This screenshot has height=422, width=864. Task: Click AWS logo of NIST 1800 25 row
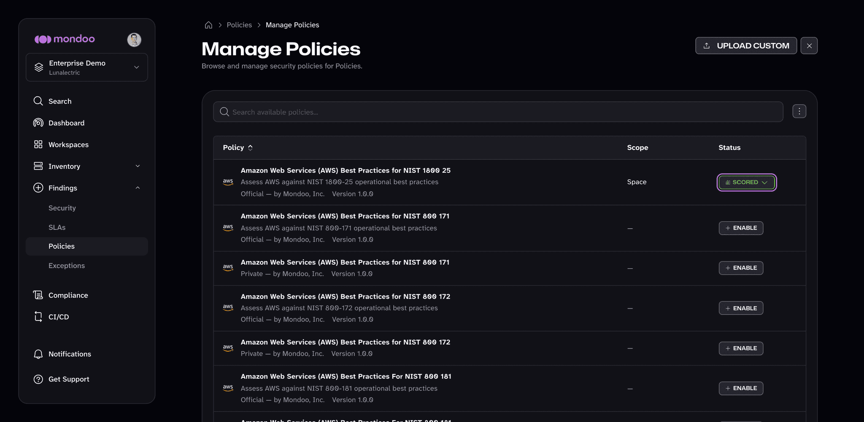pos(228,182)
